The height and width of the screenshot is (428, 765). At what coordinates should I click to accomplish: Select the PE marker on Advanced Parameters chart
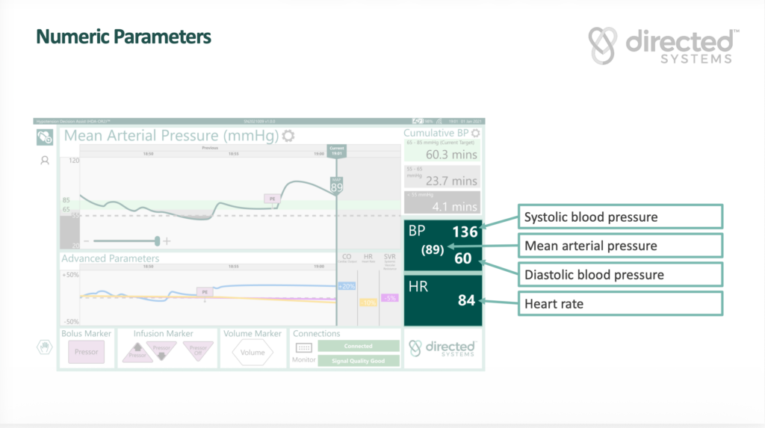205,292
